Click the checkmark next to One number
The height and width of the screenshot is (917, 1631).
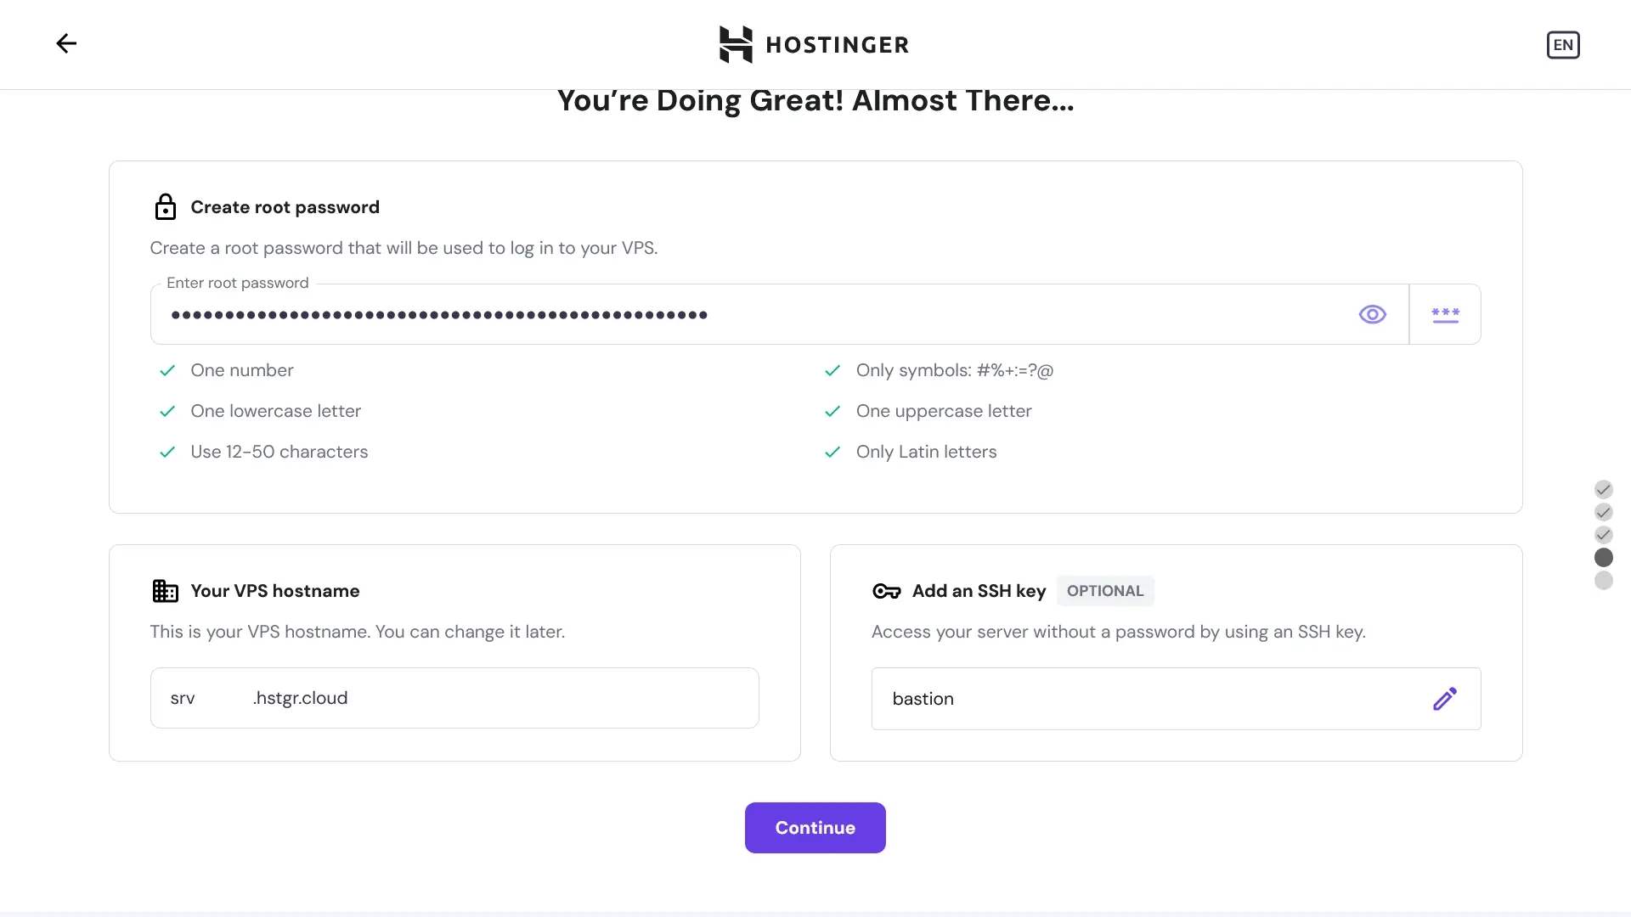pos(167,371)
